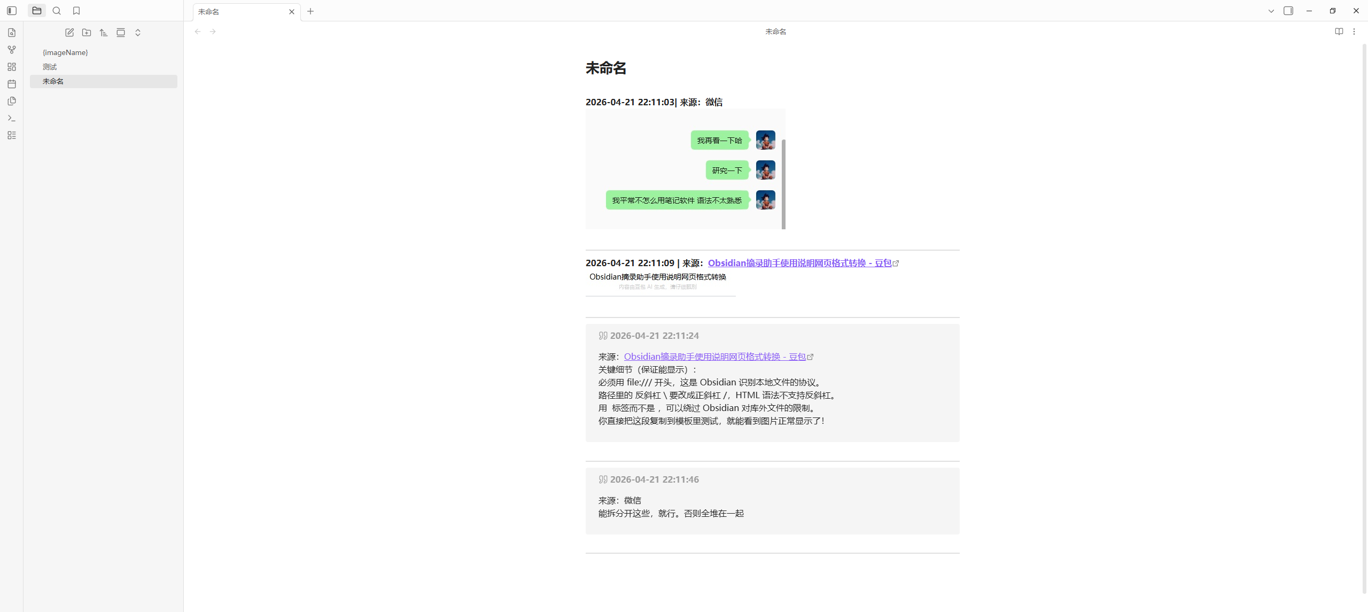1368x612 pixels.
Task: Open the 测试 note in file explorer
Action: [50, 67]
